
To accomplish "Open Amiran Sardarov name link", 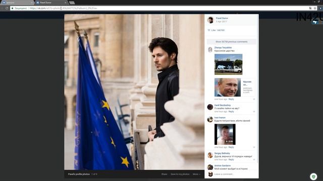I will pyautogui.click(x=223, y=165).
